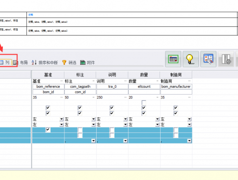
Task: Tick the upper unchecked box in highlighted 标注 rows
Action: coord(80,130)
